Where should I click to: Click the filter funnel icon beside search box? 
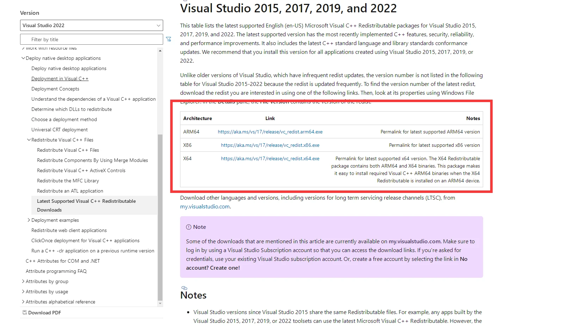[x=168, y=39]
